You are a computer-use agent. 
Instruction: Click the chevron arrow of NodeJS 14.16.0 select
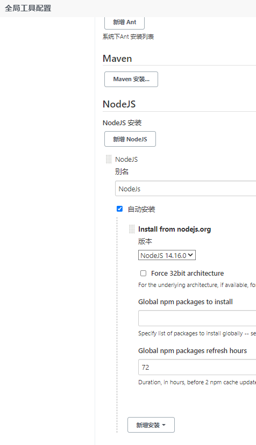[x=190, y=255]
